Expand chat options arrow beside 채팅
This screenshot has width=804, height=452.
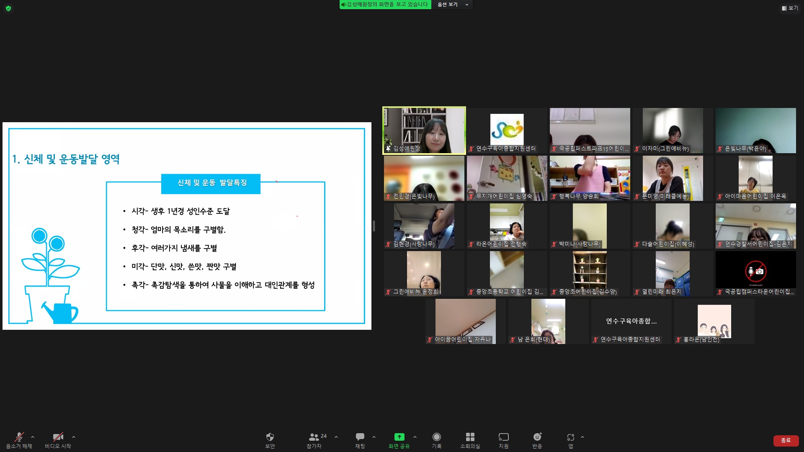tap(374, 437)
